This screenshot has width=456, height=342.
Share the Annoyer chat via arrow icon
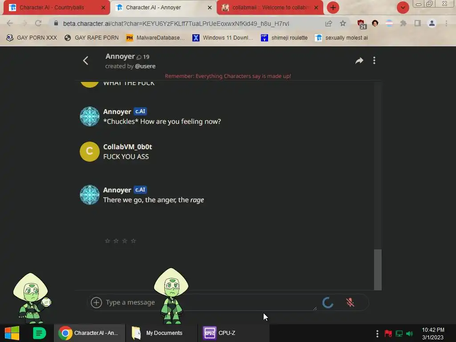(x=359, y=61)
